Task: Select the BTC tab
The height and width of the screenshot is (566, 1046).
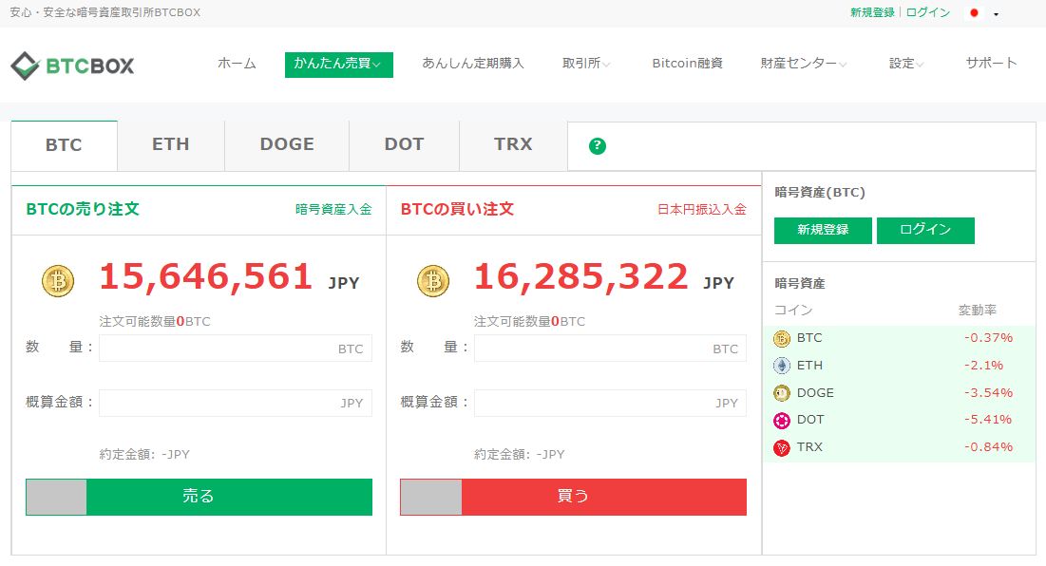Action: click(64, 145)
